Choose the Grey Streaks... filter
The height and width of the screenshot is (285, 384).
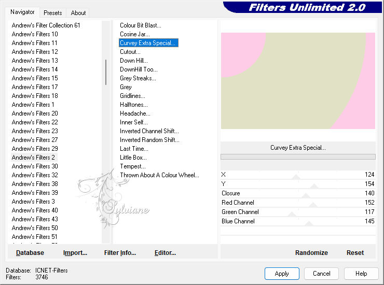138,78
